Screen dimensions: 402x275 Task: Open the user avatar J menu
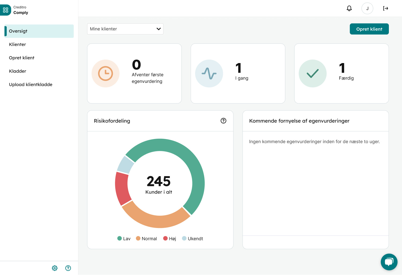pos(367,8)
